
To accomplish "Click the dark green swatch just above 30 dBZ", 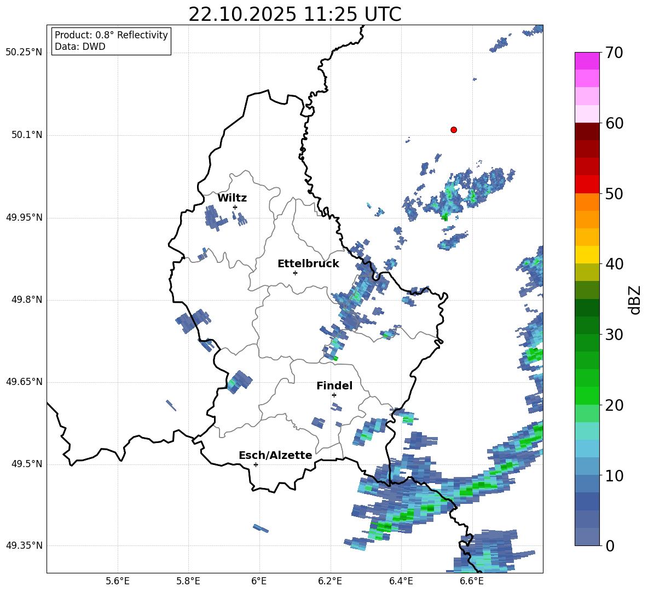I will (x=587, y=325).
